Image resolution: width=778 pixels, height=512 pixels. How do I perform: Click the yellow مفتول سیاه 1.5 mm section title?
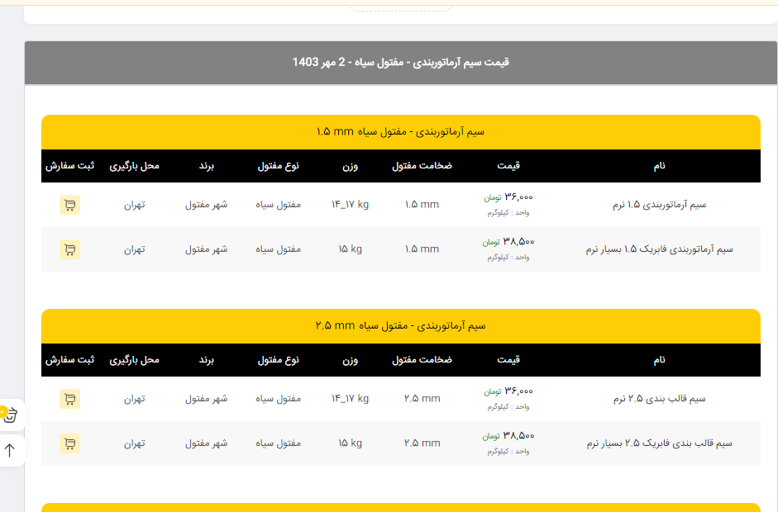400,132
